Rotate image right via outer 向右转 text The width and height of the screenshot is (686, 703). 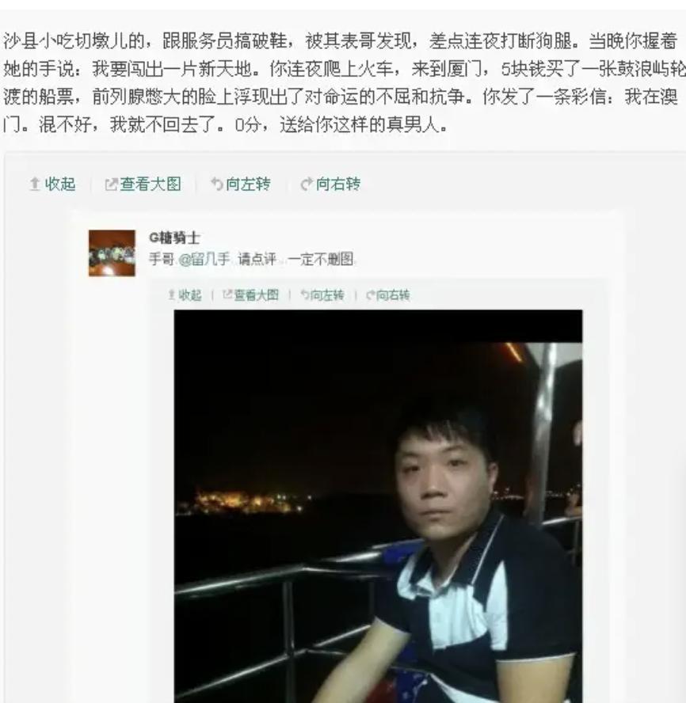(x=337, y=184)
